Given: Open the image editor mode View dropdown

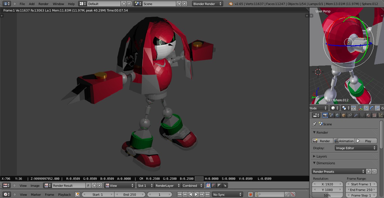Looking at the screenshot, I should pyautogui.click(x=119, y=185).
